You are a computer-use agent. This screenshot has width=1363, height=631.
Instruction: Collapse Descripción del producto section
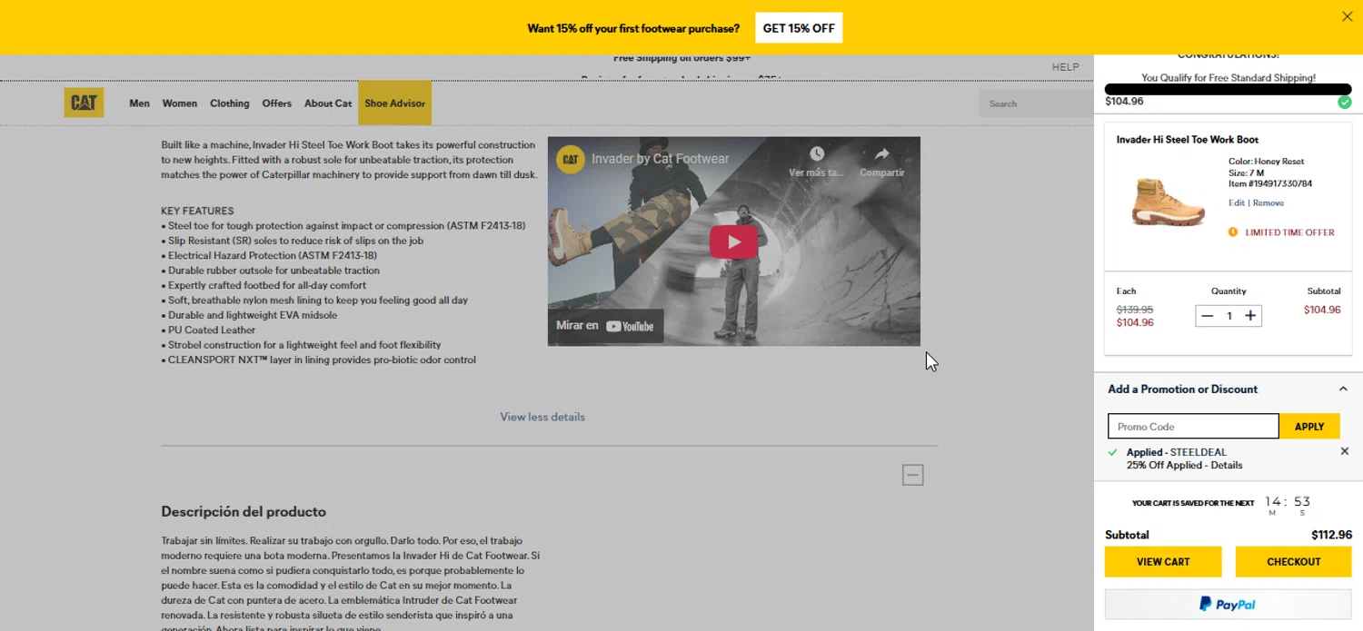pyautogui.click(x=913, y=475)
